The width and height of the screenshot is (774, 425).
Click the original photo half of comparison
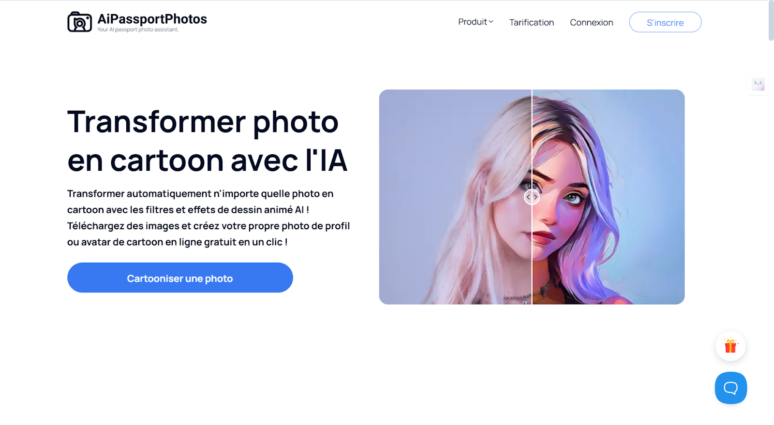tap(455, 197)
